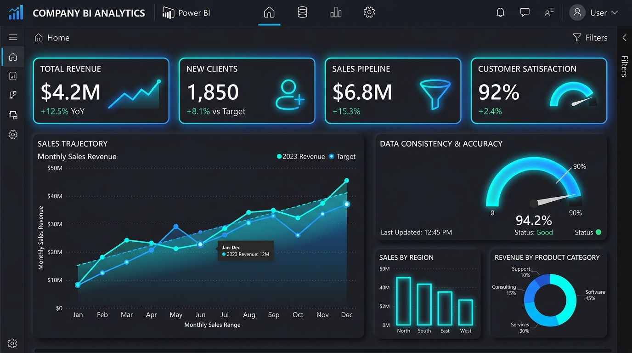The image size is (632, 353).
Task: Collapse the Filters pane chevron
Action: 624,38
